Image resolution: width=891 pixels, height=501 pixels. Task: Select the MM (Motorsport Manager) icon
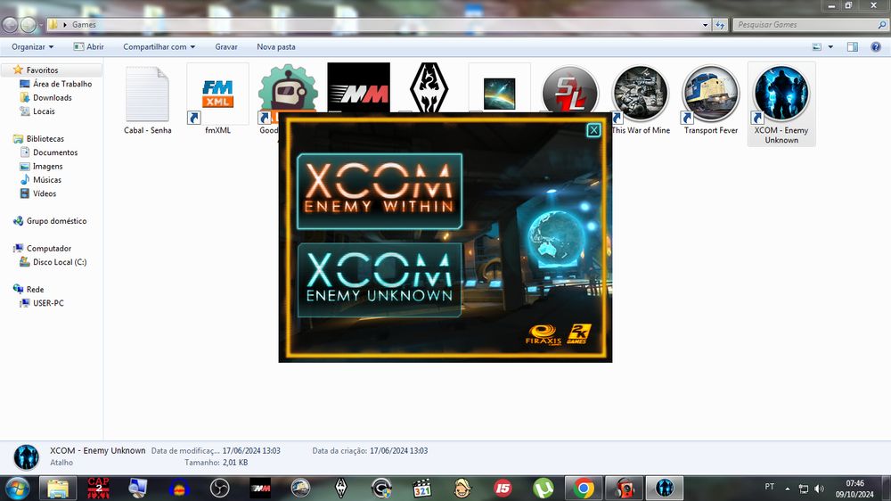pos(358,87)
